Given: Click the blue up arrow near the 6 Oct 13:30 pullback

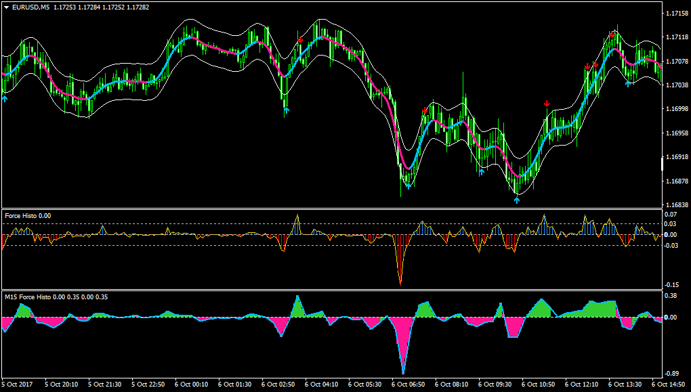Looking at the screenshot, I should click(x=628, y=84).
